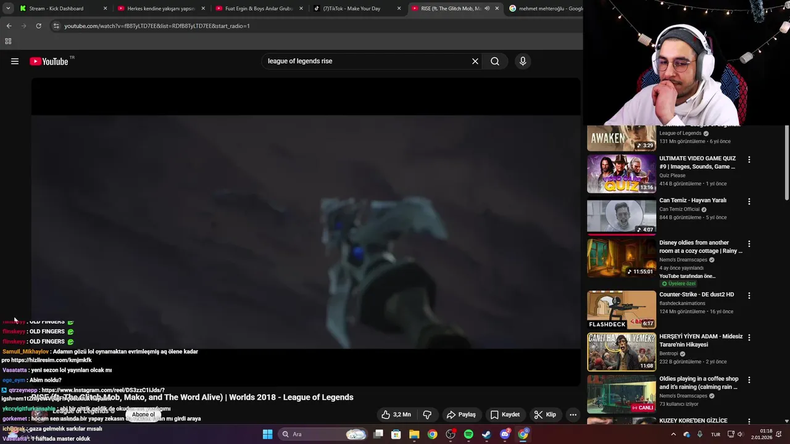Screen dimensions: 790x444
Task: Open Disney oldies from another room title
Action: (x=701, y=247)
